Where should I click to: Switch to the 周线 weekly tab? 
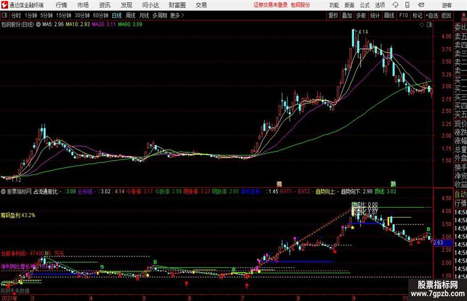click(x=130, y=15)
